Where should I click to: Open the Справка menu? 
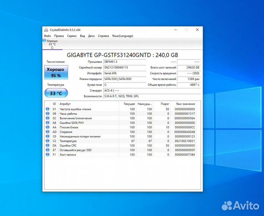(x=103, y=36)
